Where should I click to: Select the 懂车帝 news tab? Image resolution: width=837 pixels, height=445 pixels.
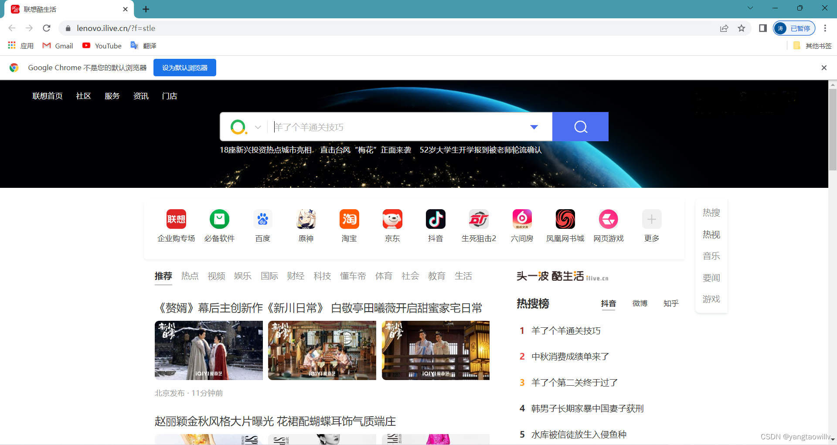click(x=353, y=276)
